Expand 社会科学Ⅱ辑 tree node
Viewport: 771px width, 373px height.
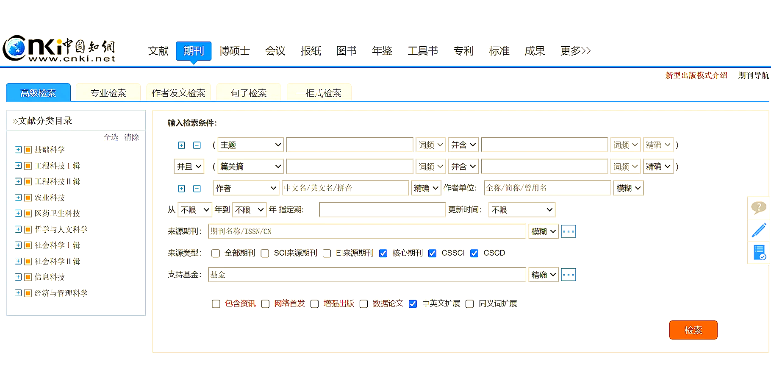(18, 261)
